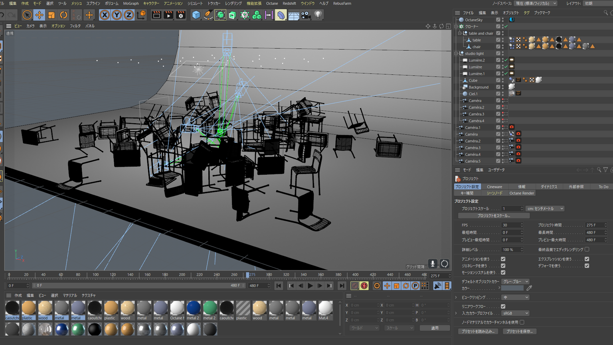Open the sRGB input color profile dropdown
613x345 pixels.
pyautogui.click(x=515, y=313)
